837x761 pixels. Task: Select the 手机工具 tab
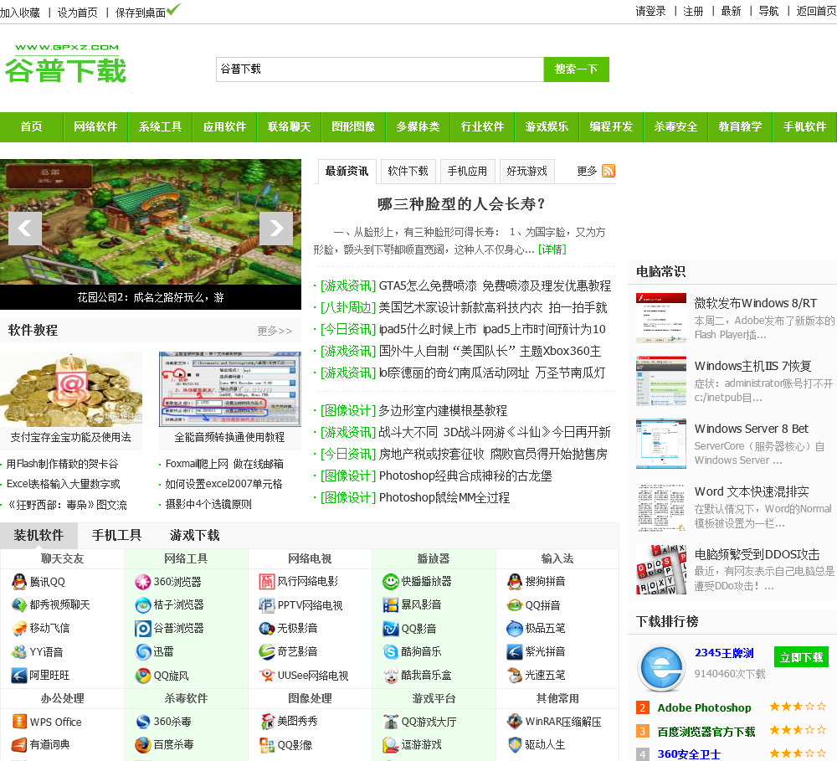pyautogui.click(x=116, y=535)
